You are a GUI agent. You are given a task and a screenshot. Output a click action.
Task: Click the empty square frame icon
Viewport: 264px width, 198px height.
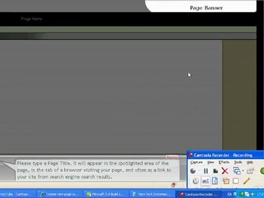(236, 181)
